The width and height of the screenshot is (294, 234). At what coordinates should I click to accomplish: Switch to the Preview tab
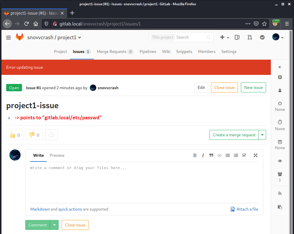pyautogui.click(x=57, y=155)
